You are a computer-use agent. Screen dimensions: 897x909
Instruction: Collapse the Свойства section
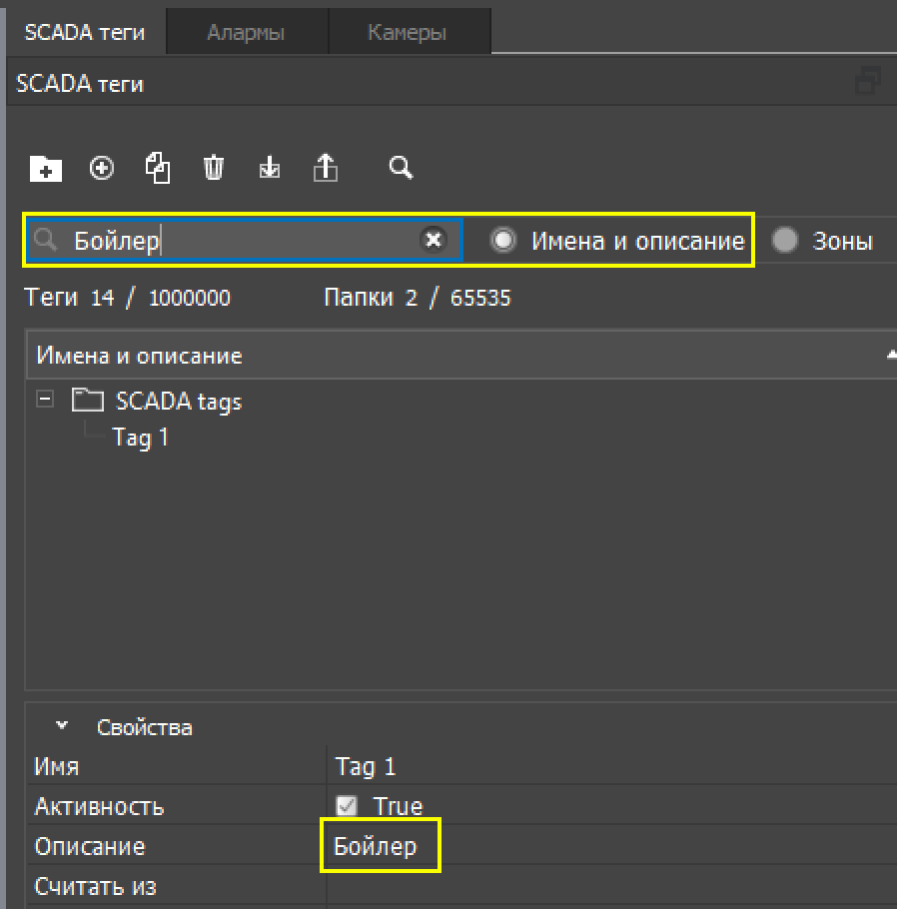pyautogui.click(x=62, y=726)
